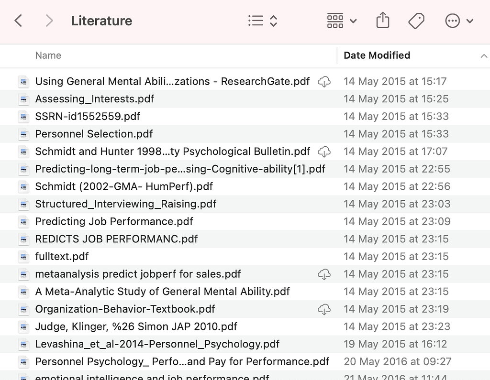
Task: Select the PDF icon of Schmidt (2002-GMA- HumPerf).pdf
Action: (23, 186)
